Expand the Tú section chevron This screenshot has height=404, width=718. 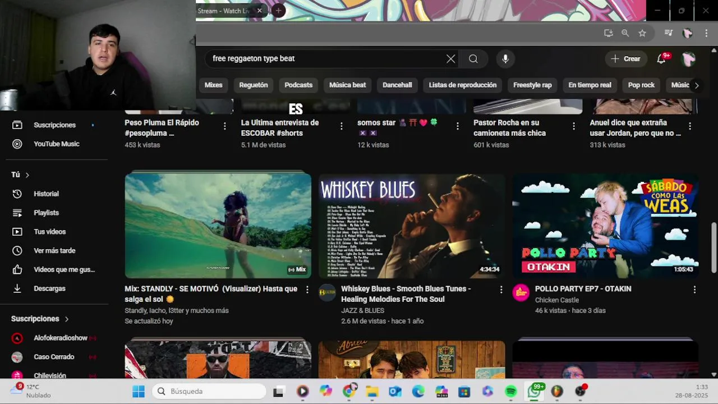click(27, 175)
